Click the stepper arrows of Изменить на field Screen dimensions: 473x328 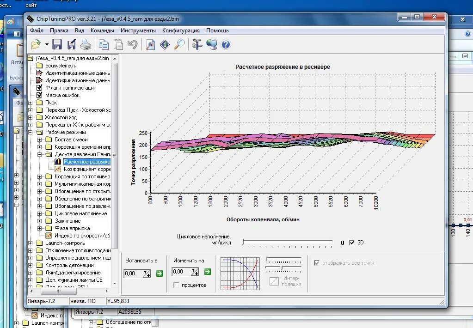point(195,272)
